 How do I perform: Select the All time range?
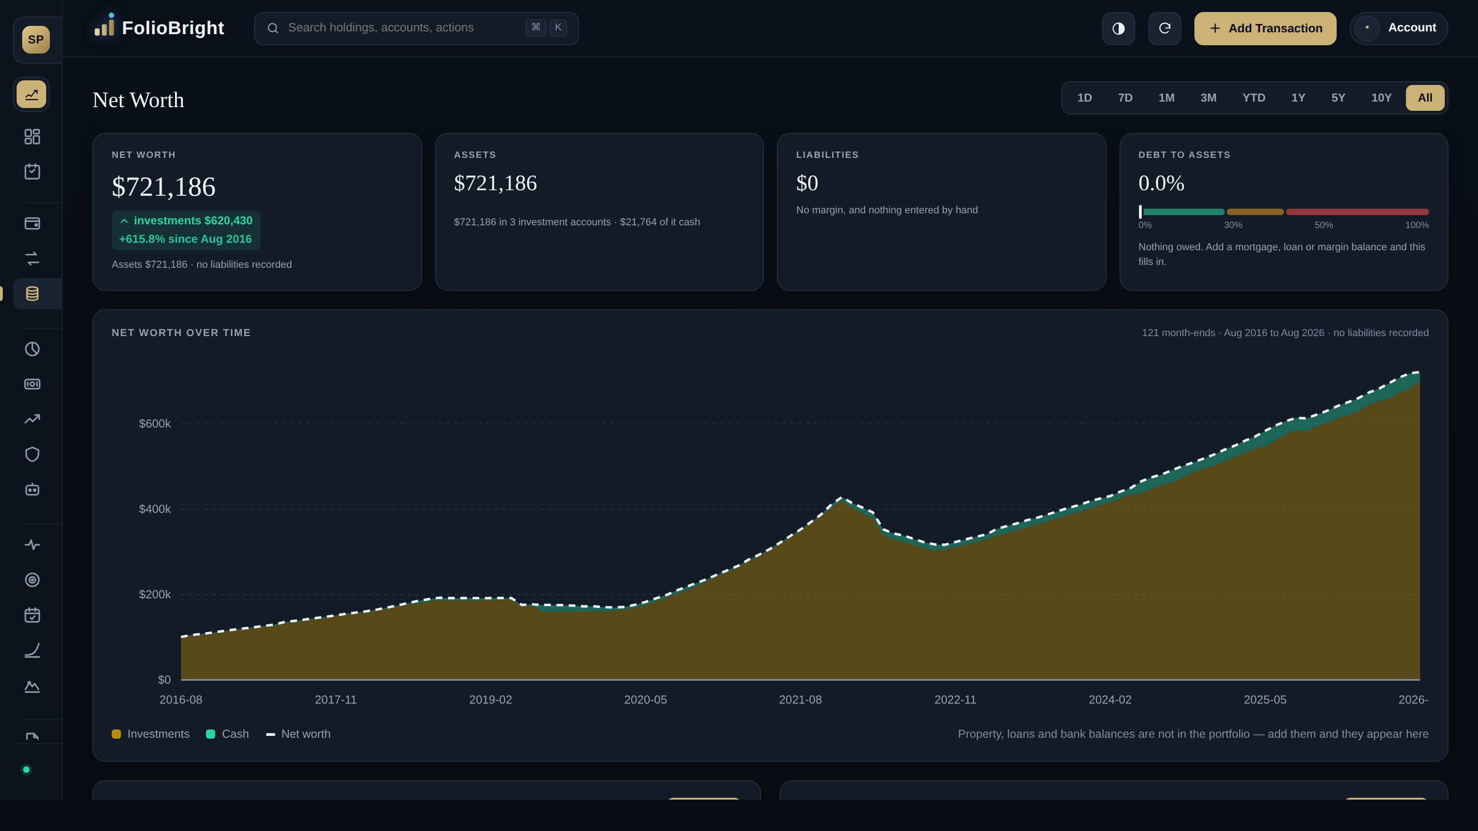[1425, 98]
